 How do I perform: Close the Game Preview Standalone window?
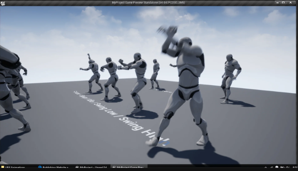291,3
